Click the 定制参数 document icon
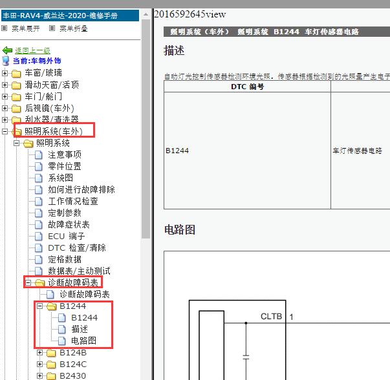This screenshot has height=380, width=390. click(x=39, y=213)
